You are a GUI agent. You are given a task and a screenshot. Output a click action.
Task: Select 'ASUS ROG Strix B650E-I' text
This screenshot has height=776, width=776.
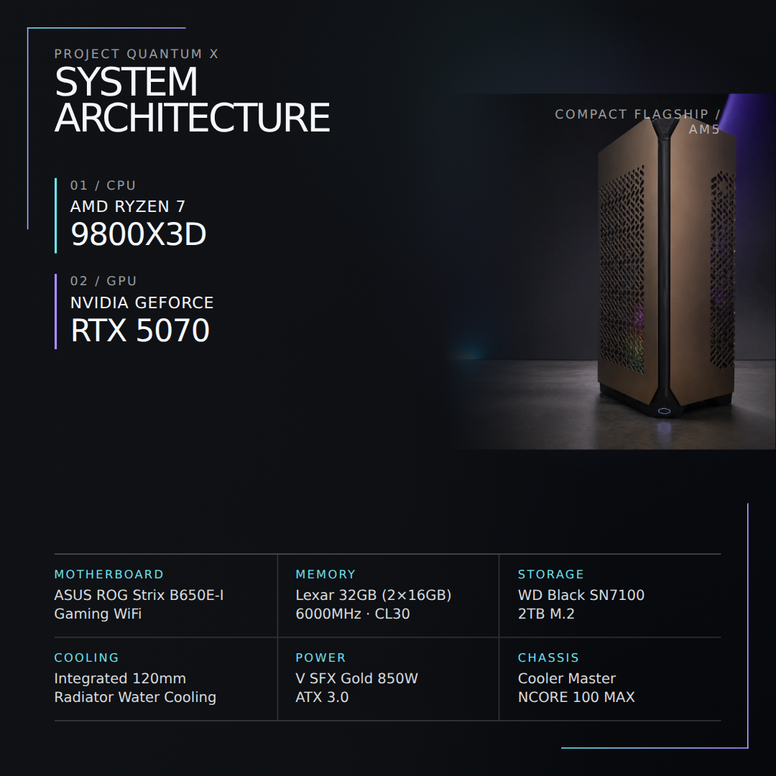click(x=139, y=595)
